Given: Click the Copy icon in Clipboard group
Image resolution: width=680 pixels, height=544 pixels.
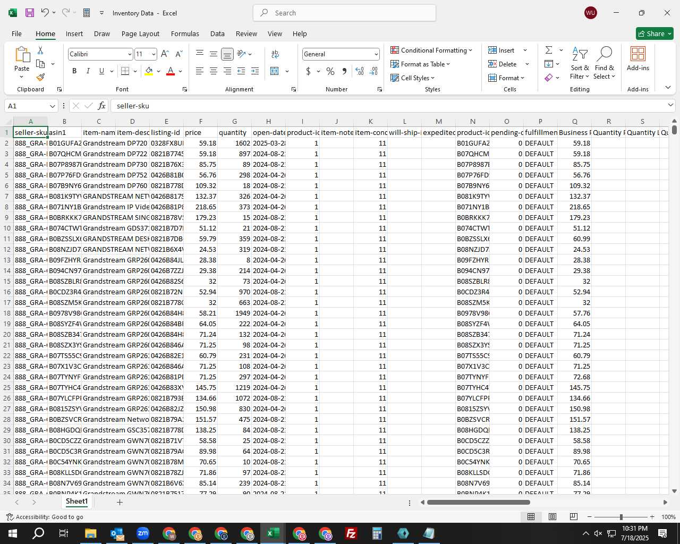Looking at the screenshot, I should pyautogui.click(x=40, y=64).
